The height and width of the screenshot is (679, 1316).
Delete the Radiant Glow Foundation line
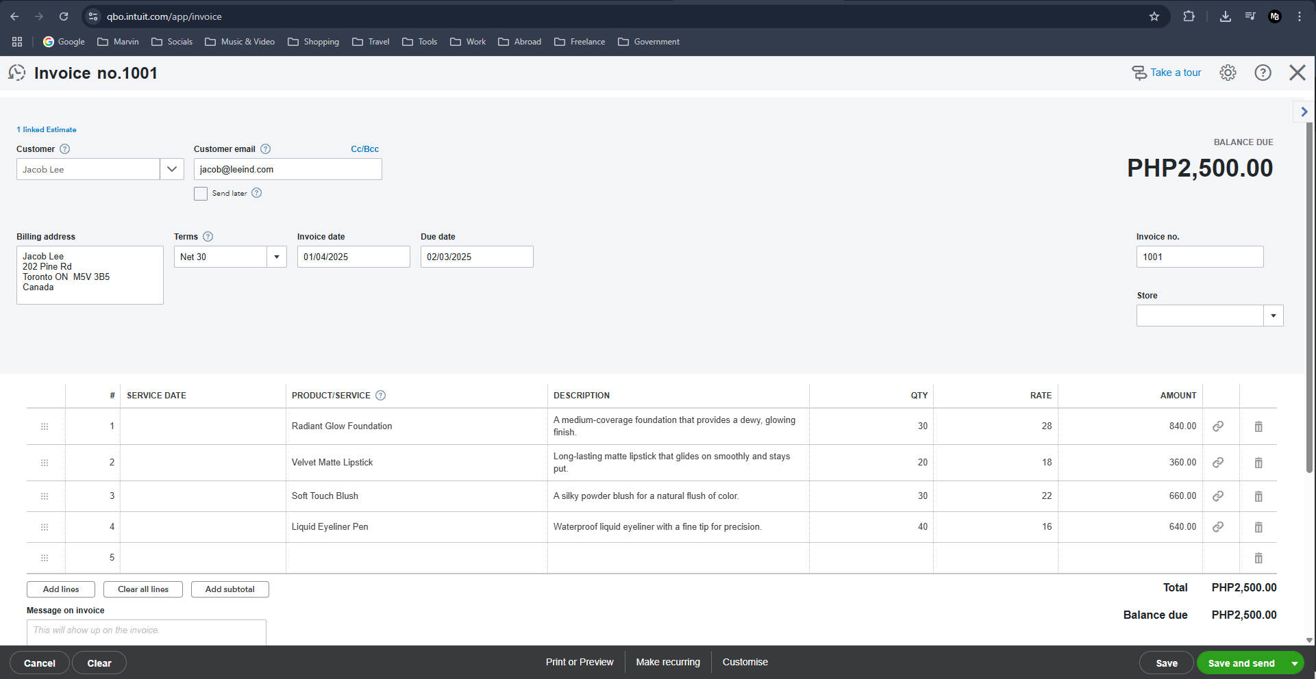point(1258,426)
